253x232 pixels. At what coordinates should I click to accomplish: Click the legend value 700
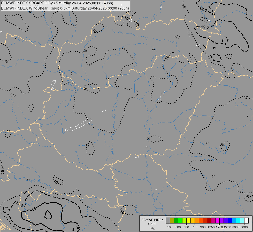point(195,227)
